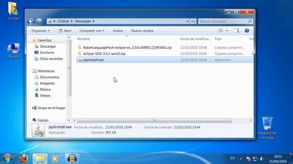This screenshot has width=293, height=164.
Task: Select Música library
Action: pyautogui.click(x=45, y=89)
